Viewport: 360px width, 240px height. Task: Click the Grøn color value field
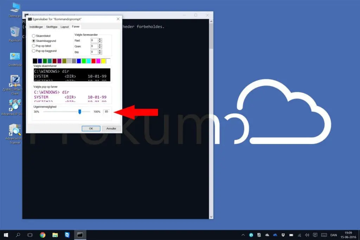94,46
